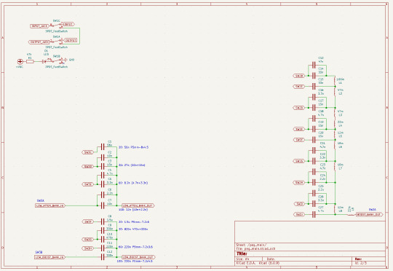393x271 pixels.
Task: Click the Title field in title block
Action: click(310, 254)
